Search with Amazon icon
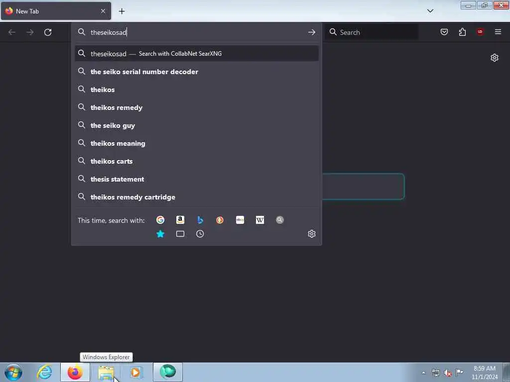The image size is (510, 382). (180, 220)
